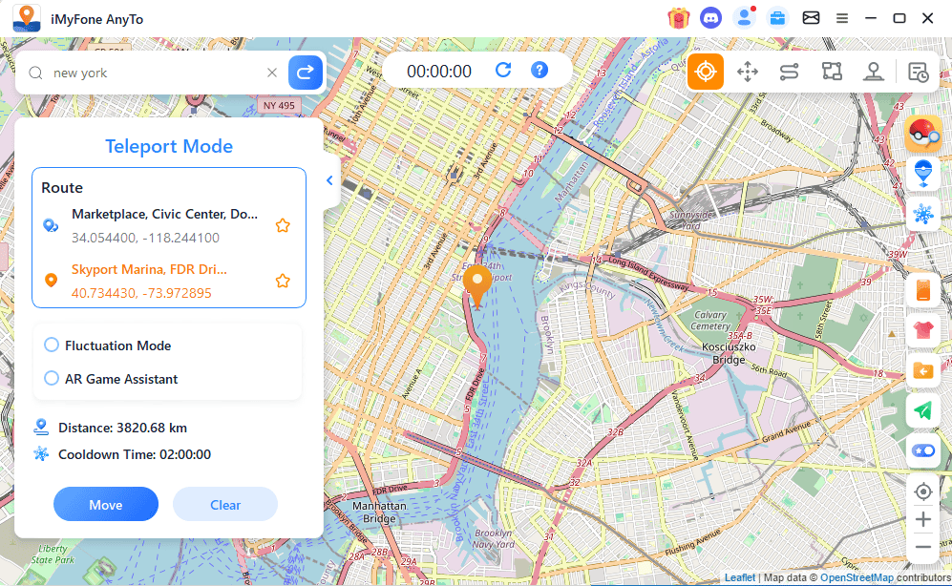Open the OpenStreetMap link
Image resolution: width=952 pixels, height=586 pixels.
857,577
